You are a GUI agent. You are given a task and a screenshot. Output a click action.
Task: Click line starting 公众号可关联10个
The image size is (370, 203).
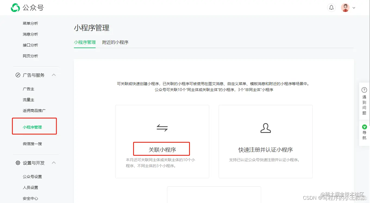(x=214, y=90)
